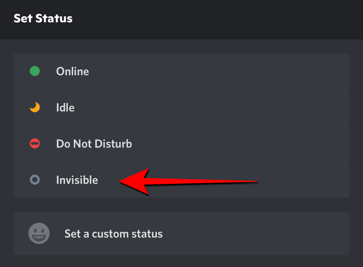Click the yellow Idle moon icon
The height and width of the screenshot is (267, 363).
35,108
